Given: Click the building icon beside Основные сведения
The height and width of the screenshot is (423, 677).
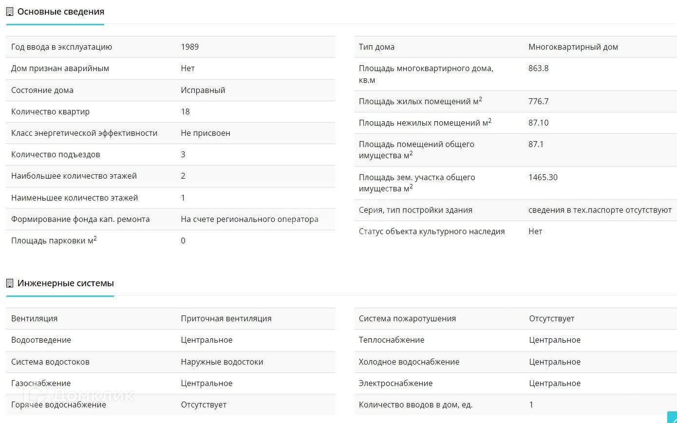Looking at the screenshot, I should [x=10, y=12].
